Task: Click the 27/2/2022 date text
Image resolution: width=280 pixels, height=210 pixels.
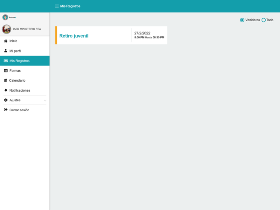Action: click(x=142, y=33)
